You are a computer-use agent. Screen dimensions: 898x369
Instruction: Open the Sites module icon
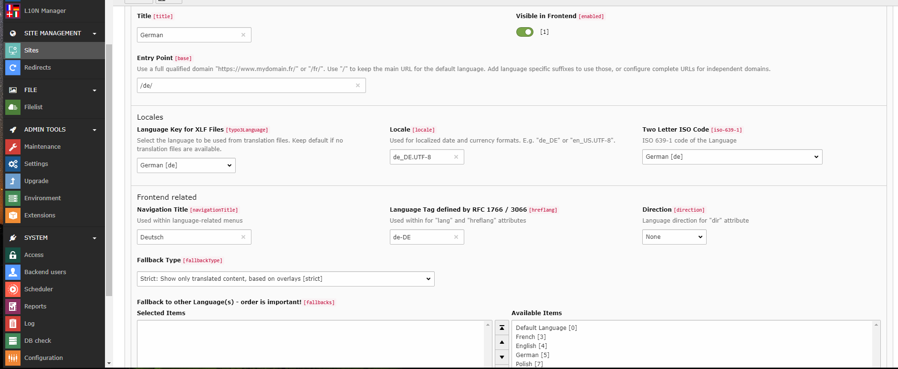[13, 51]
